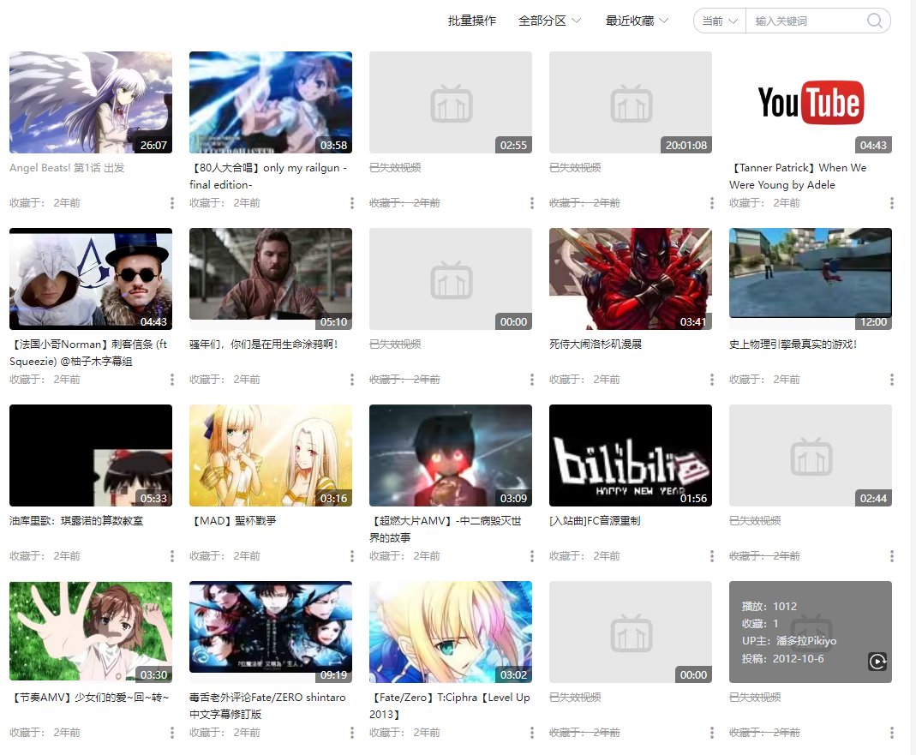Open 【MAD】聖杯戰爭 title link
Image resolution: width=916 pixels, height=755 pixels.
point(232,521)
